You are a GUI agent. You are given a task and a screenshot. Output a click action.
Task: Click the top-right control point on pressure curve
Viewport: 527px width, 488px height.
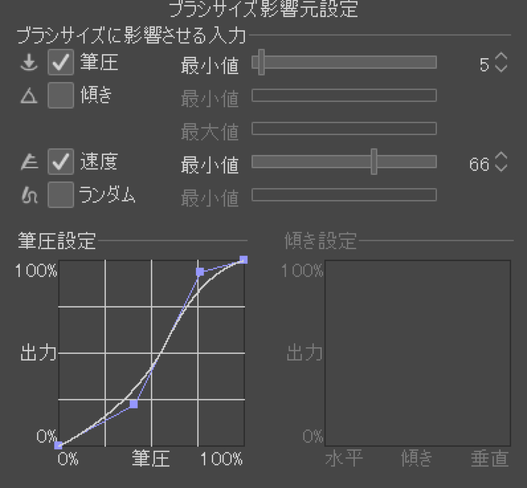pos(243,259)
